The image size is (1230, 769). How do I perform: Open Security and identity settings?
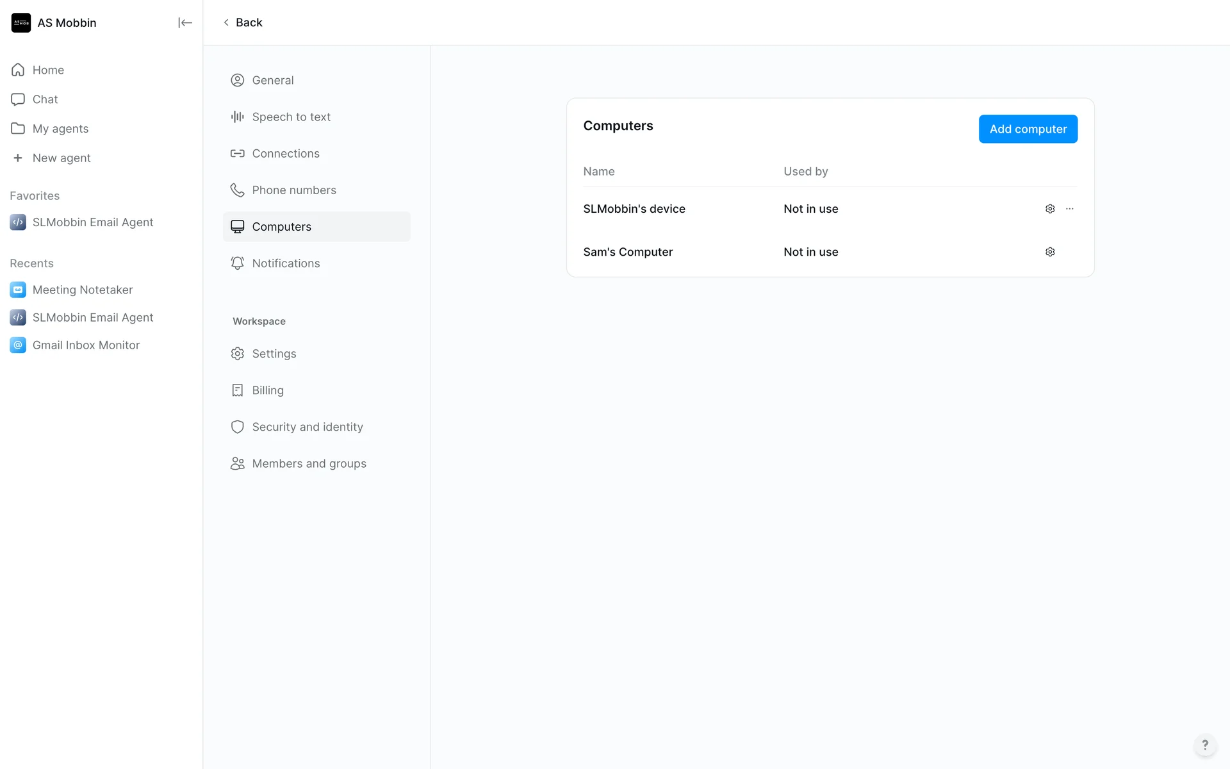(307, 427)
